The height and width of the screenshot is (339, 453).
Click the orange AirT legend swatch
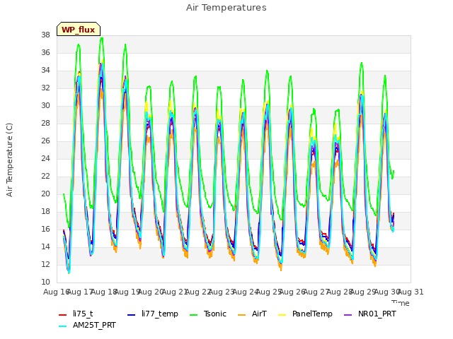click(x=241, y=315)
